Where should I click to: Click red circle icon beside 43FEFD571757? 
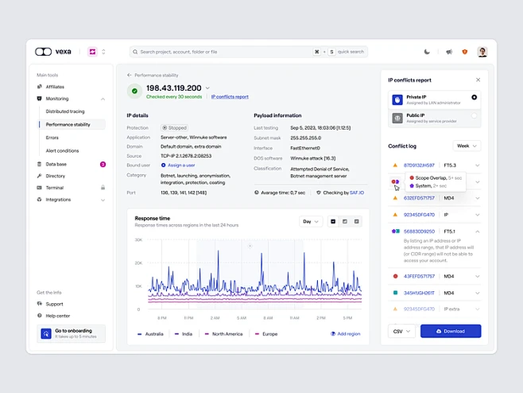click(x=395, y=276)
